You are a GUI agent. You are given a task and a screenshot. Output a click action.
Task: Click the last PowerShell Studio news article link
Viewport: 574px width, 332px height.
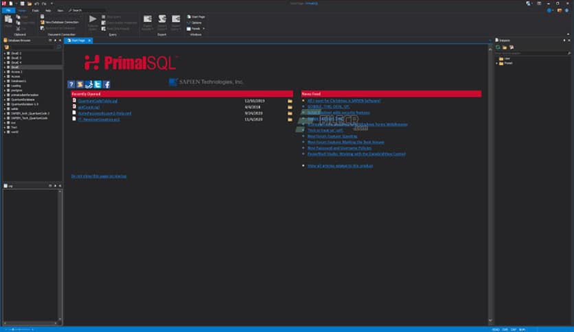356,154
